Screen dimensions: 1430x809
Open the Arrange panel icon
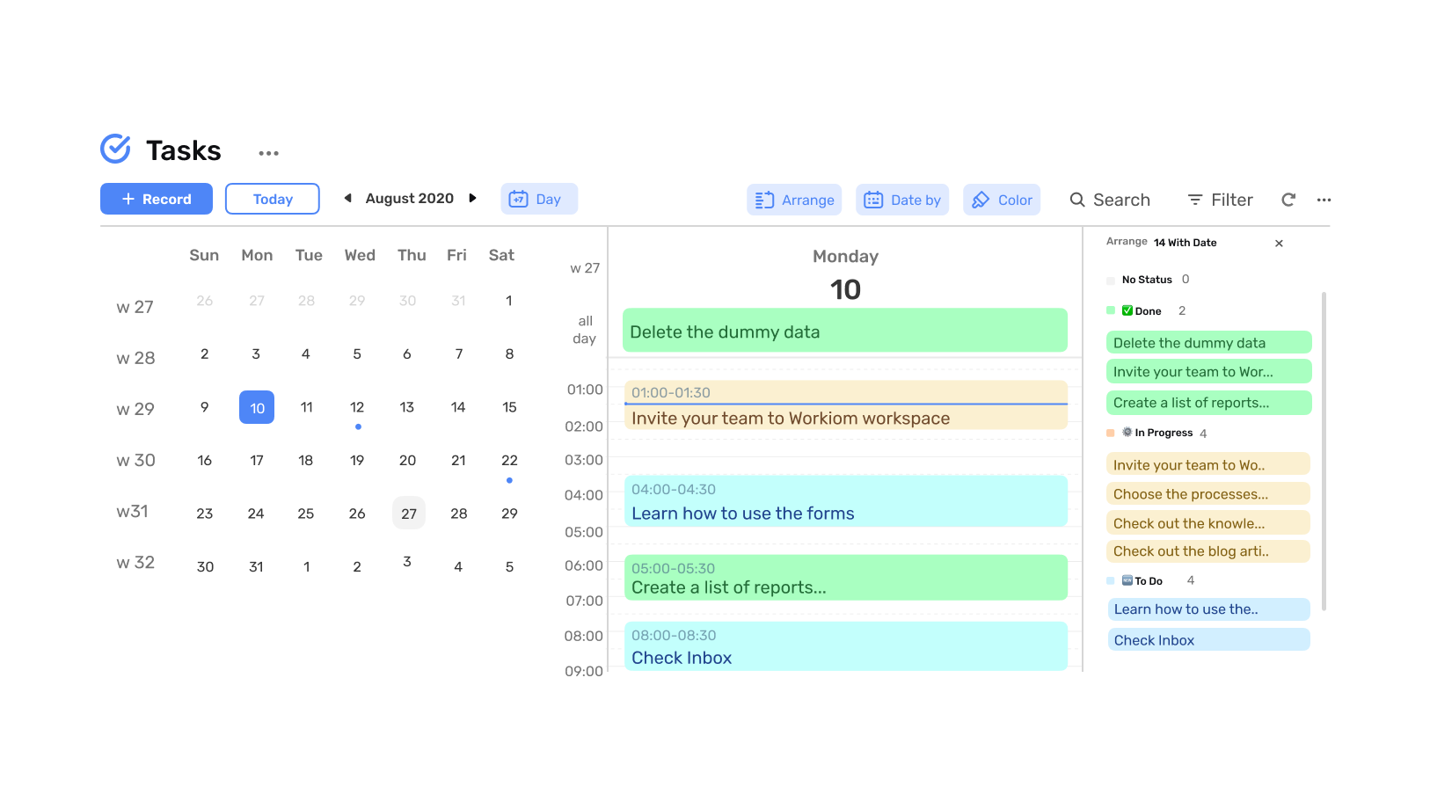point(764,200)
